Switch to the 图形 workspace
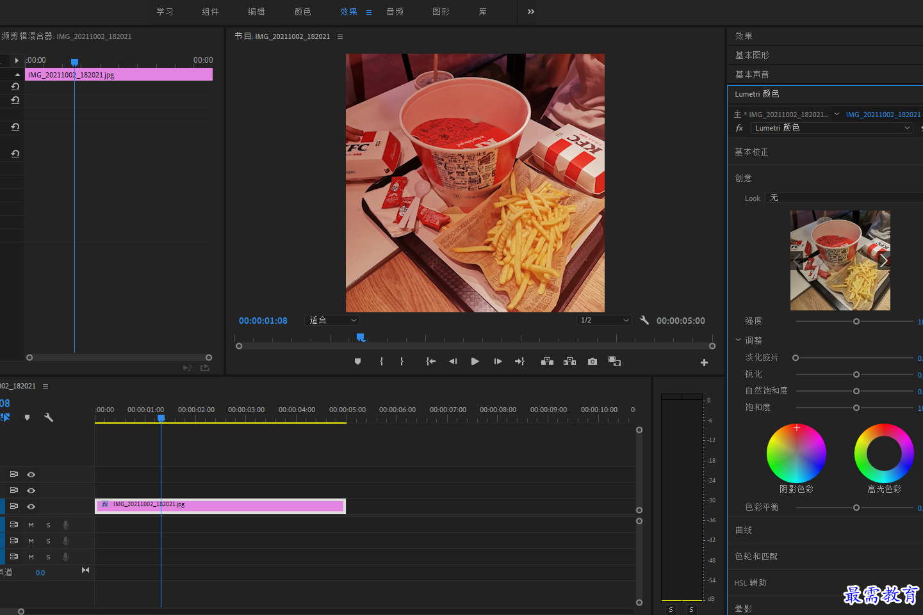Viewport: 923px width, 615px height. [441, 12]
